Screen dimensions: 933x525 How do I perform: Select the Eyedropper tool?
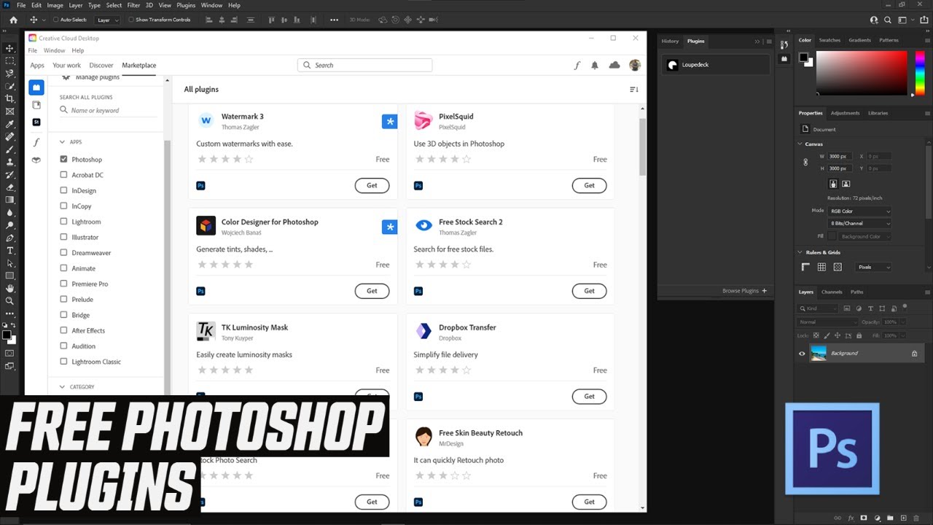point(9,124)
